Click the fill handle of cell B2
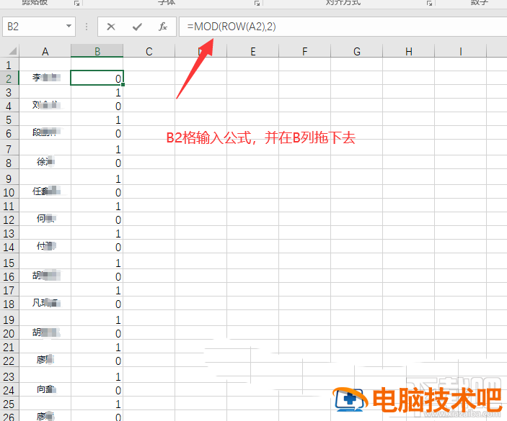This screenshot has height=421, width=507. tap(123, 84)
